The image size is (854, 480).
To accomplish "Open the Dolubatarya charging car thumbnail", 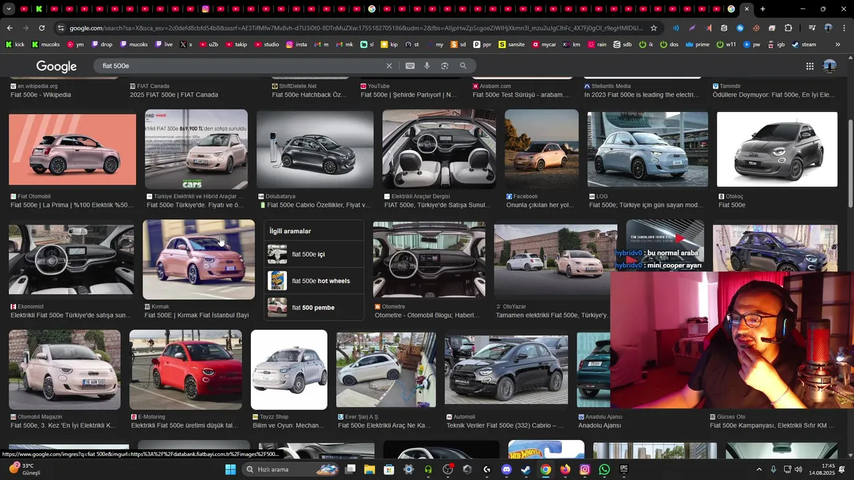I will pos(315,149).
